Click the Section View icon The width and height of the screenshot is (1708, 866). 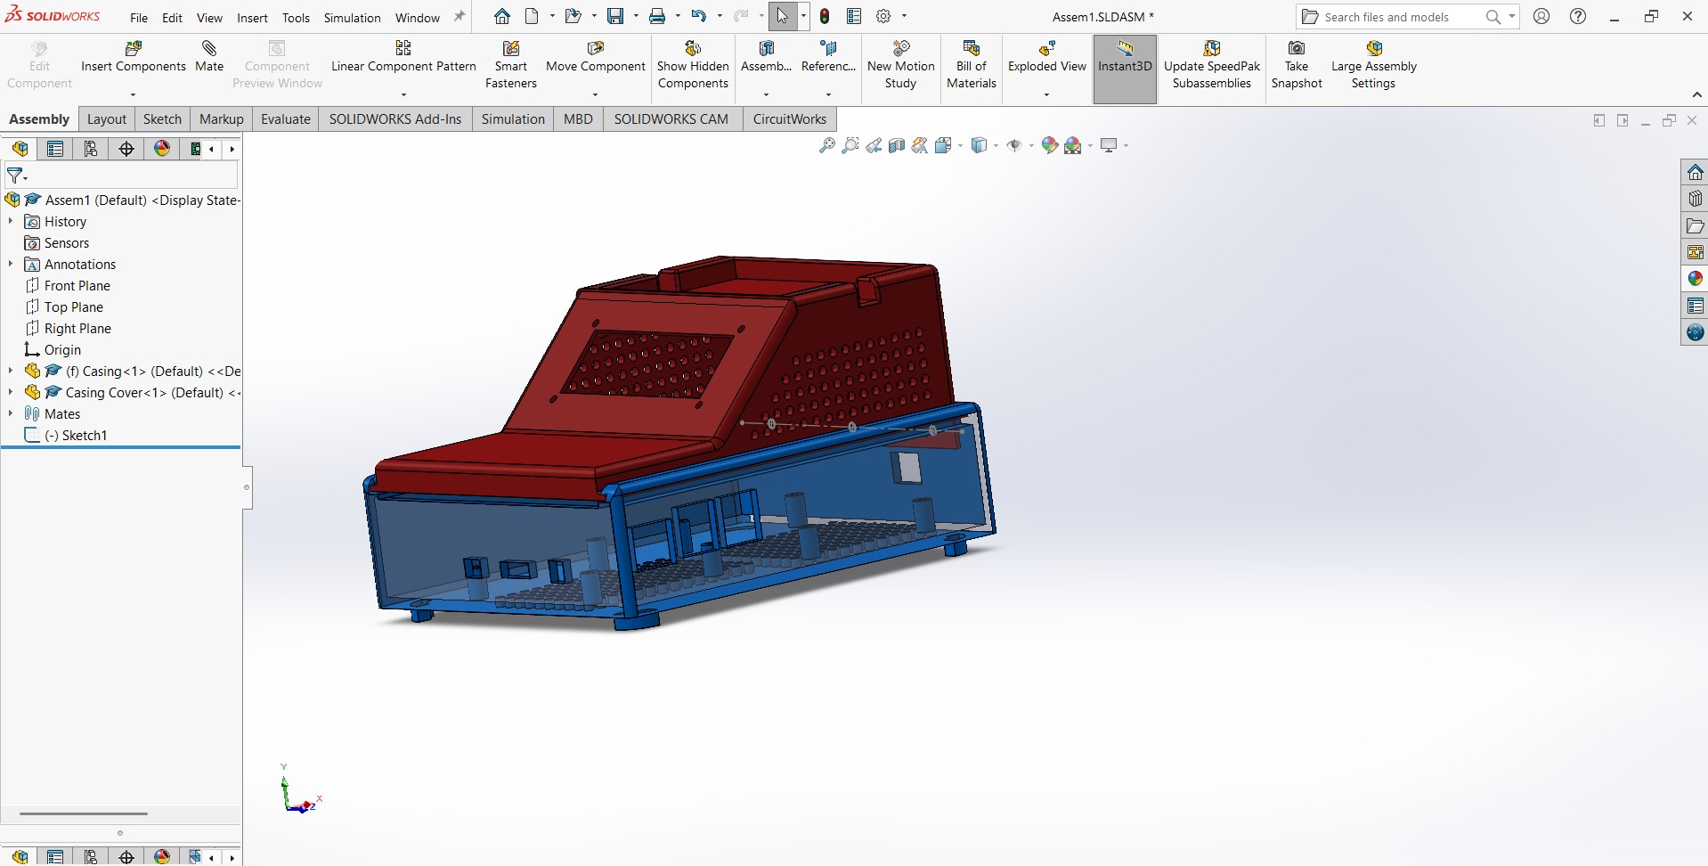point(897,145)
